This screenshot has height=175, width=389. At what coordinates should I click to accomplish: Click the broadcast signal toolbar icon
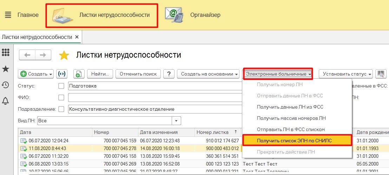[62, 74]
